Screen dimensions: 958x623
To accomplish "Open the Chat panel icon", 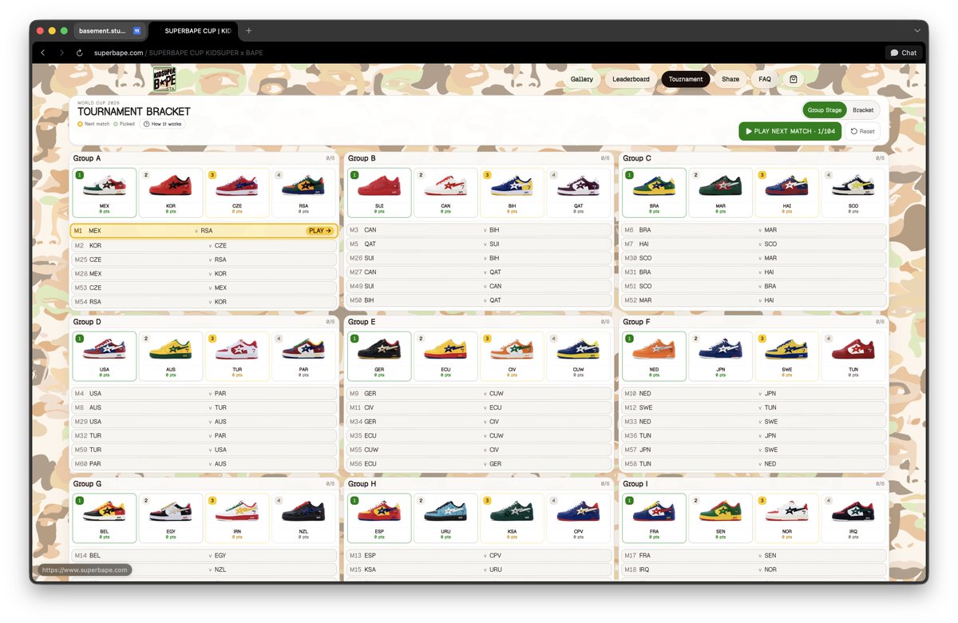I will point(904,53).
